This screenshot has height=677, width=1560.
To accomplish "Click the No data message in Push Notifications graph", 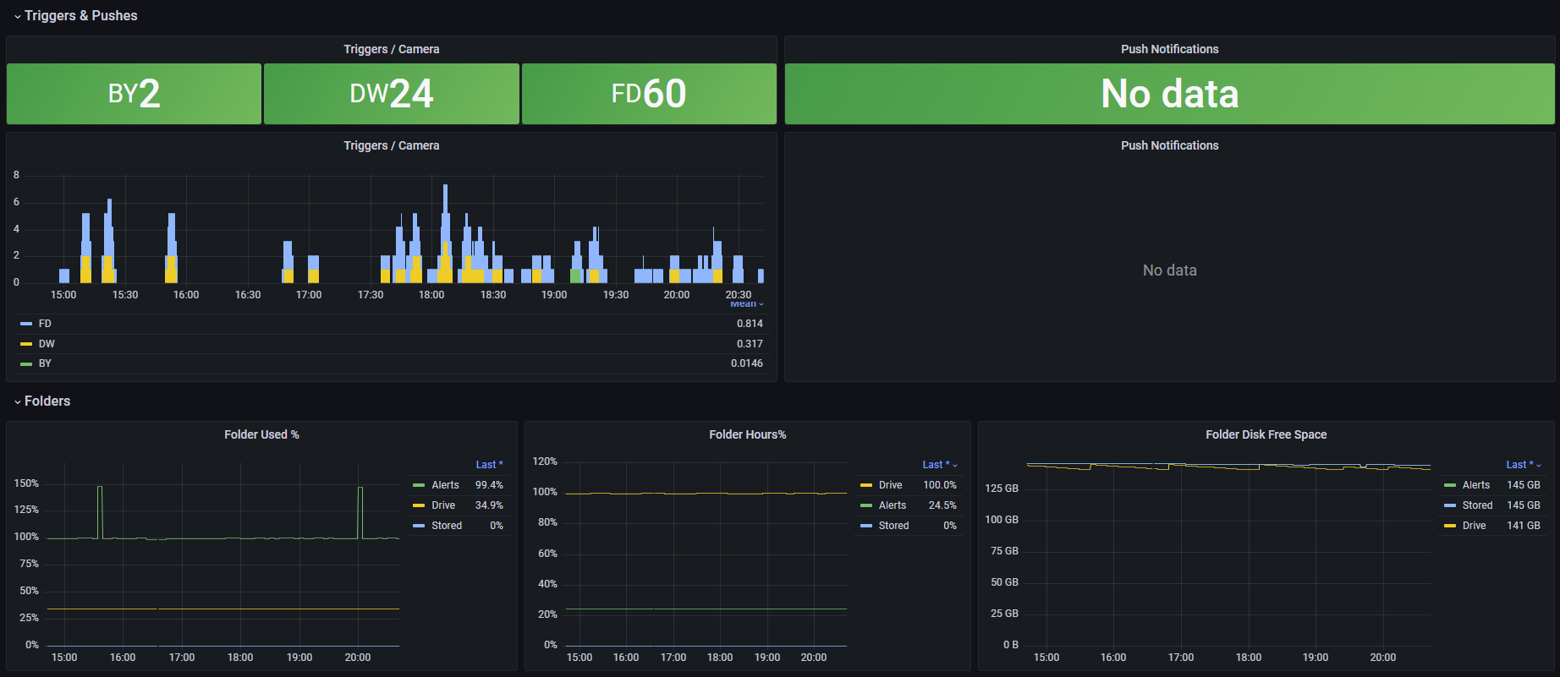I will (1170, 270).
